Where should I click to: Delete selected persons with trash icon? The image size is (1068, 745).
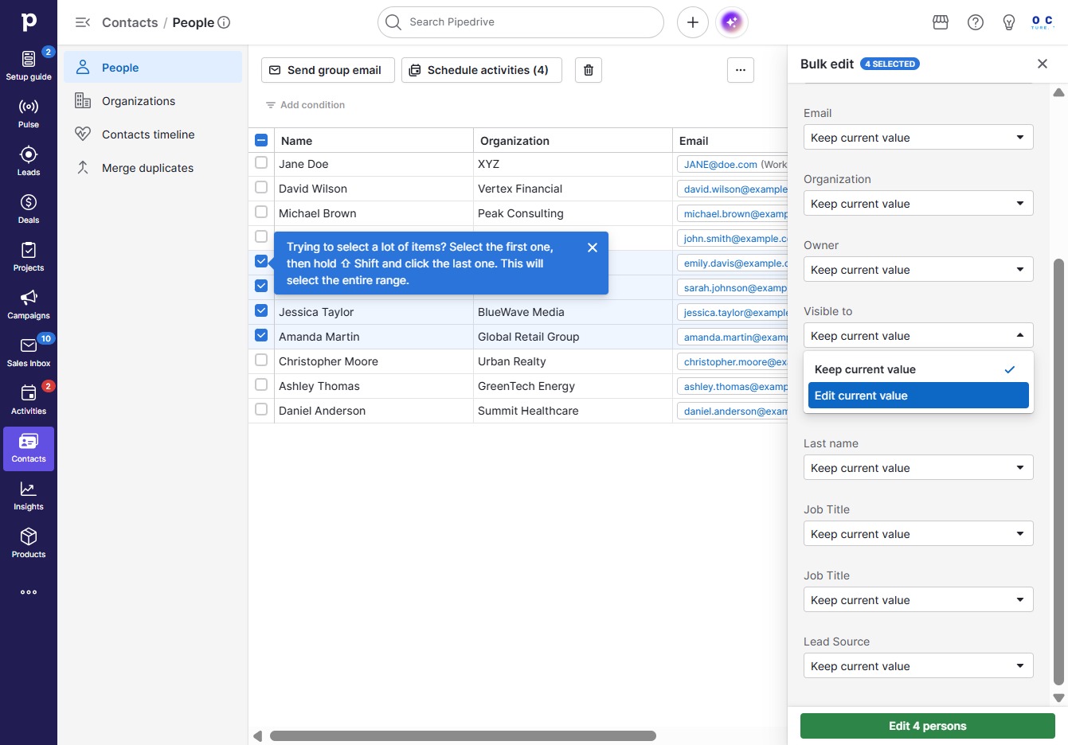click(x=589, y=70)
